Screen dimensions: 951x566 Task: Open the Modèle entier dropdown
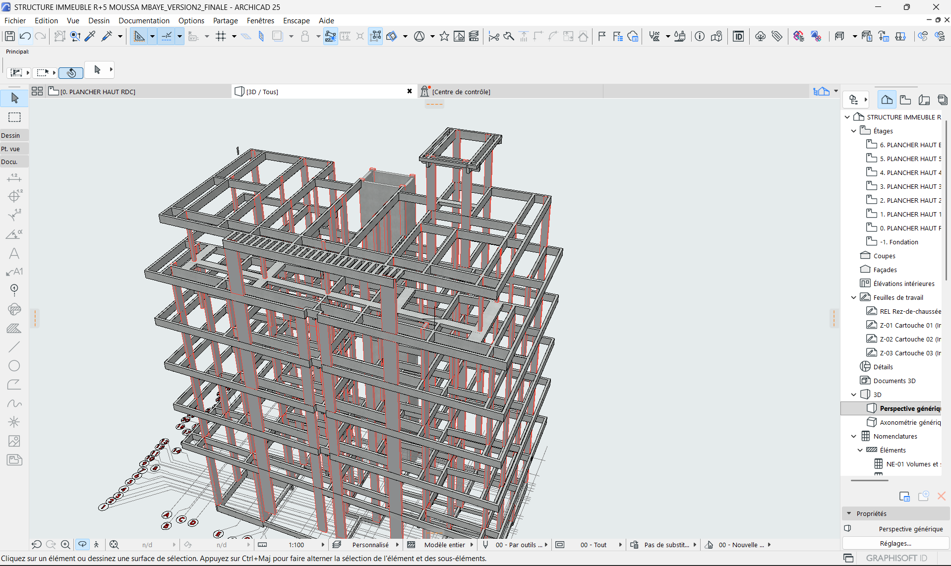pyautogui.click(x=445, y=545)
